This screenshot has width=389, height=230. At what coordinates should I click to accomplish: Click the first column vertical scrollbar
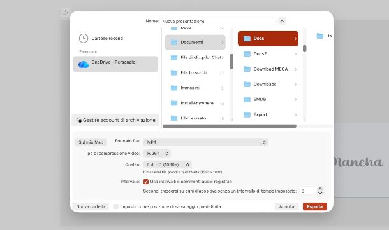tap(231, 62)
